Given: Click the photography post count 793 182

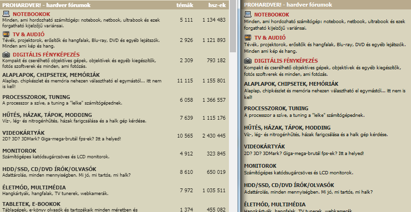Looking at the screenshot, I should (216, 60).
